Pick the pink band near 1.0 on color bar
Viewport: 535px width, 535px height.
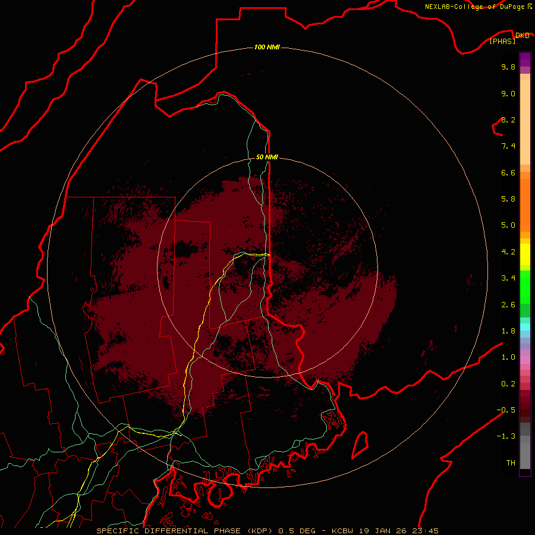(525, 360)
